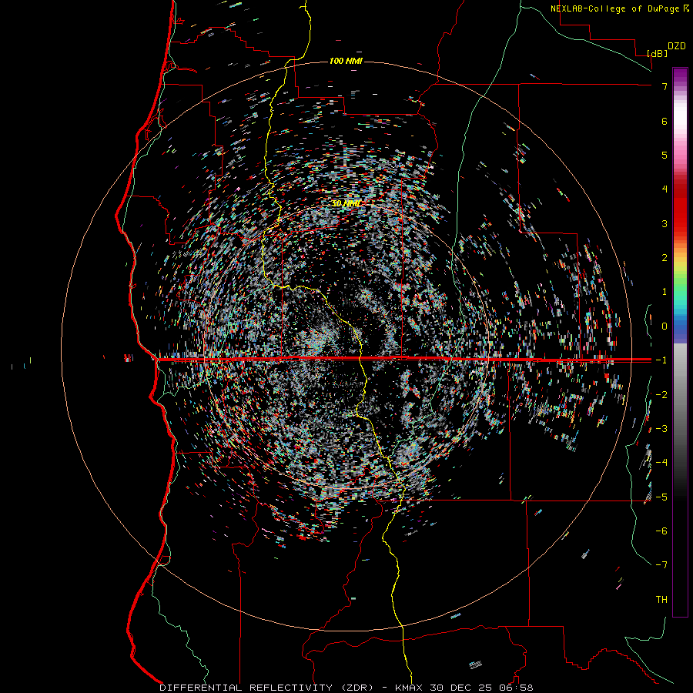Viewport: 693px width, 693px height.
Task: Click the -3 value on the color scale
Action: click(661, 429)
